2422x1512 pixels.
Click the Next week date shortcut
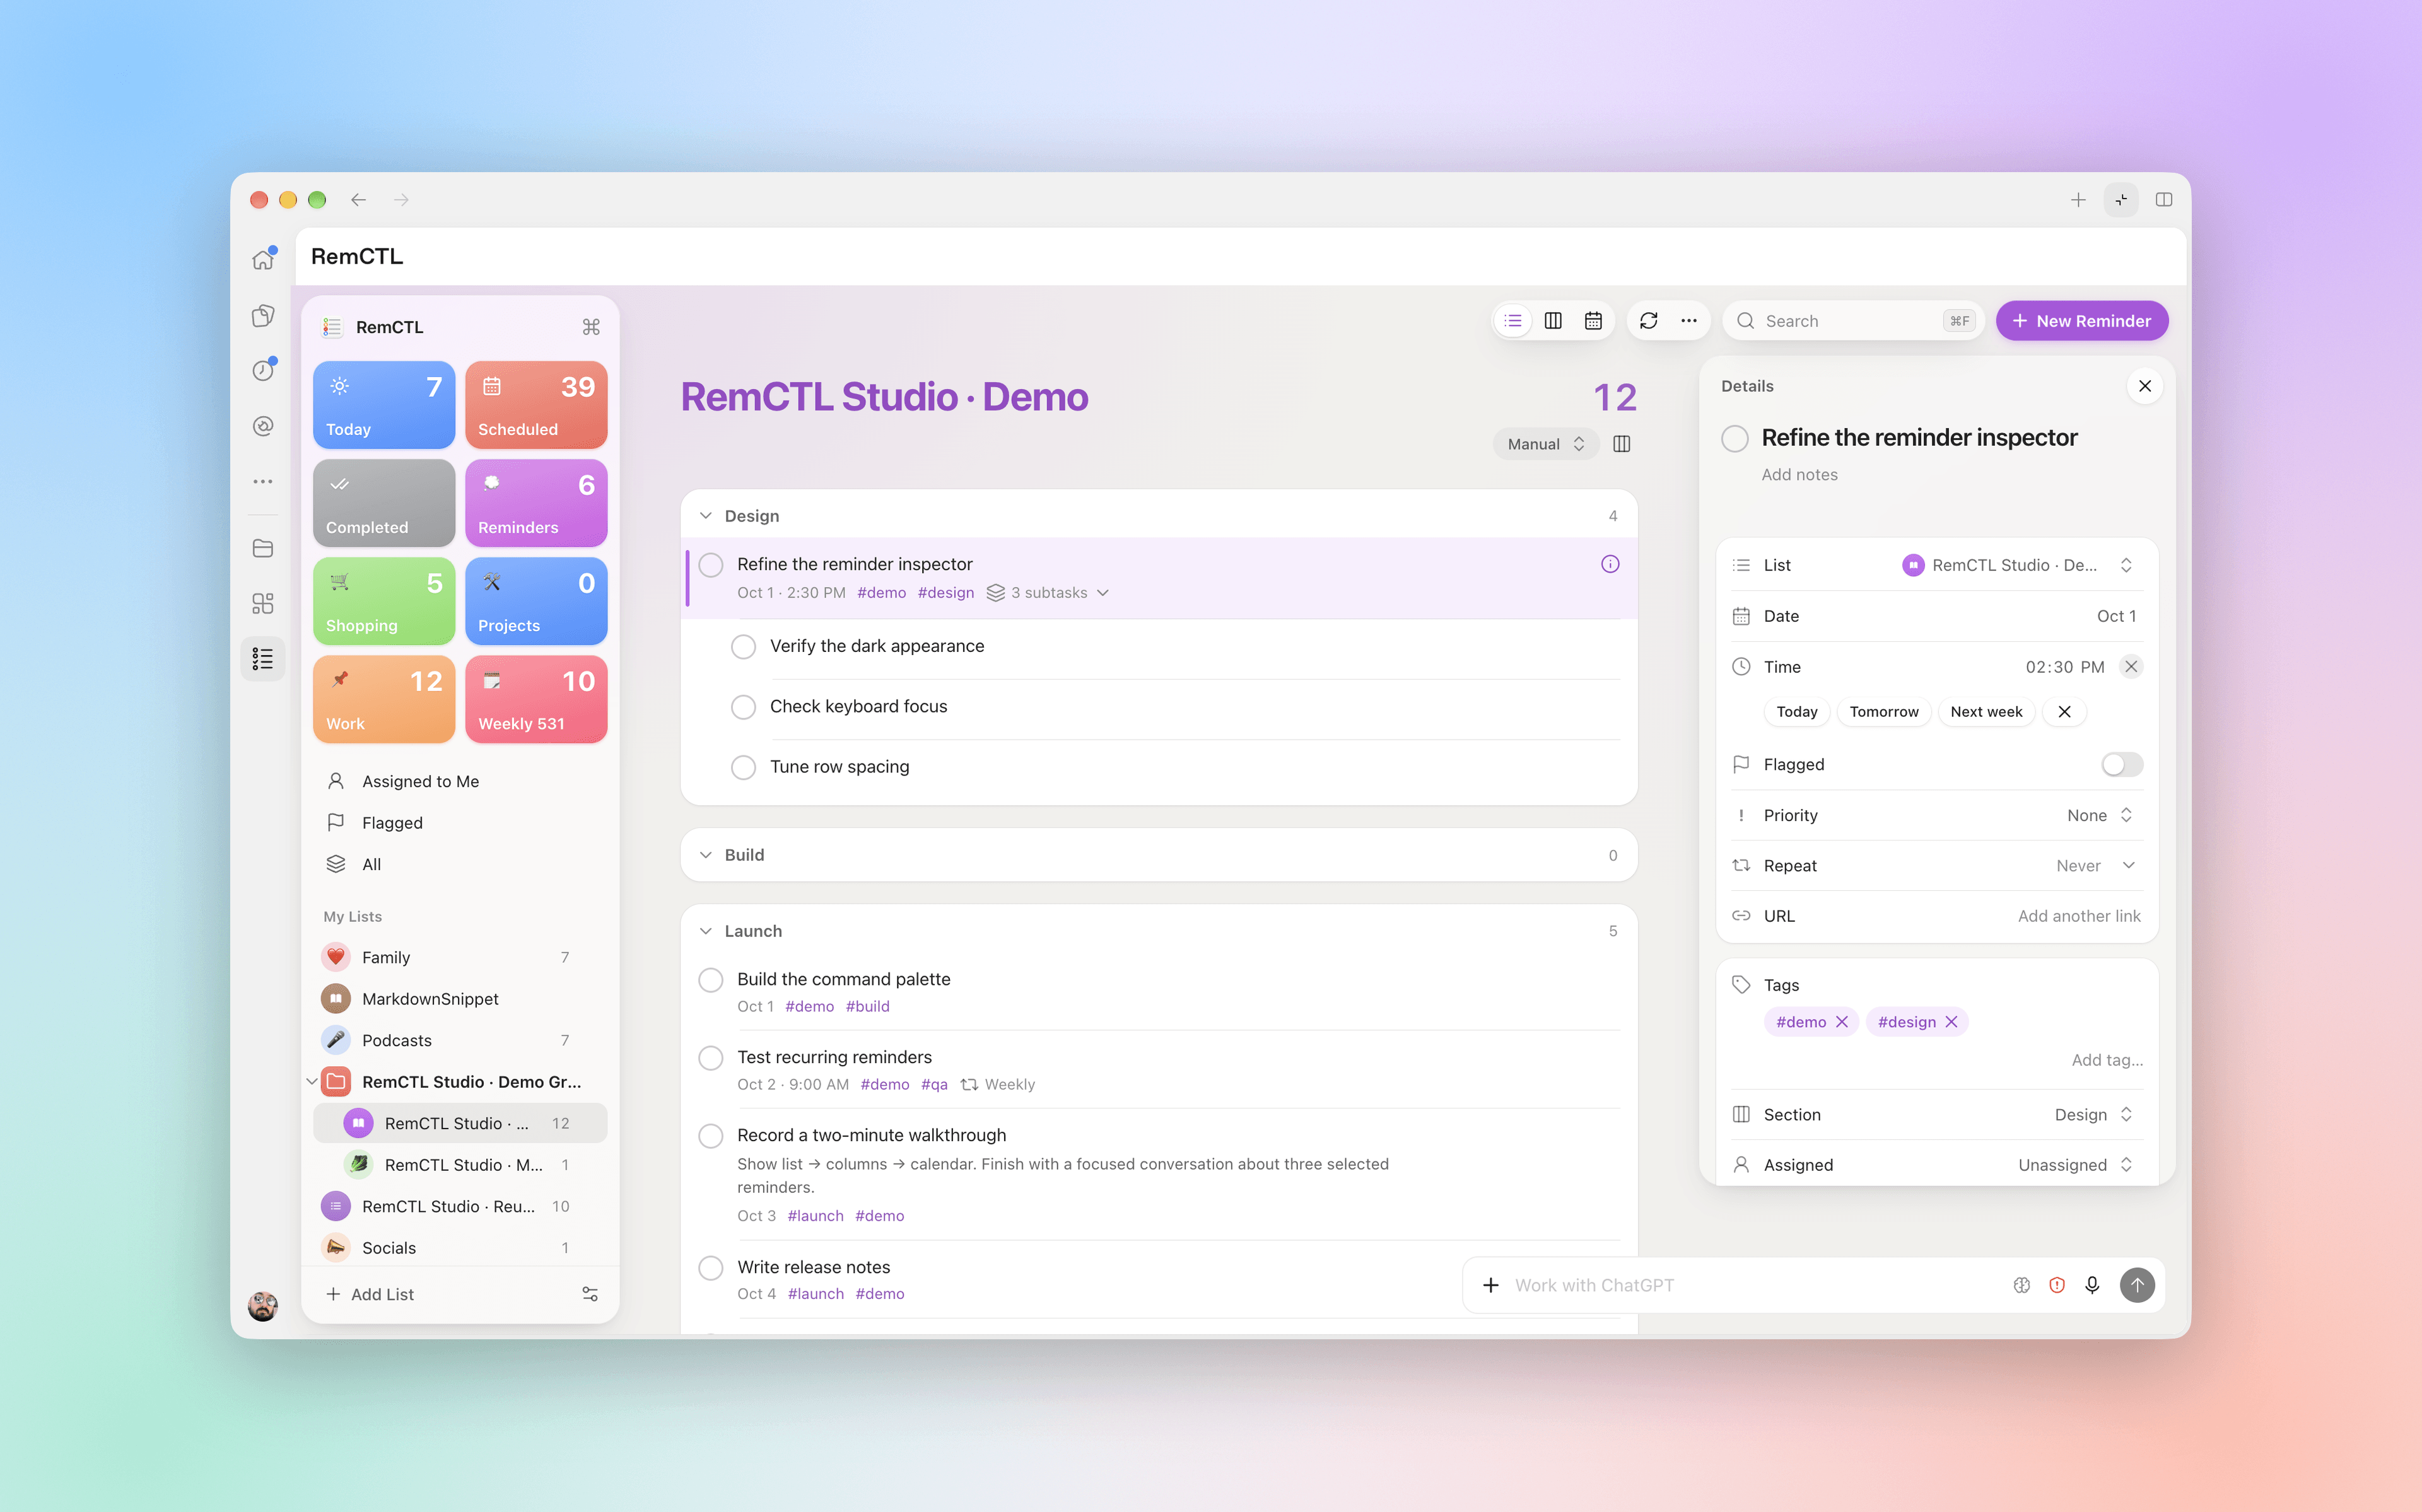tap(1986, 712)
